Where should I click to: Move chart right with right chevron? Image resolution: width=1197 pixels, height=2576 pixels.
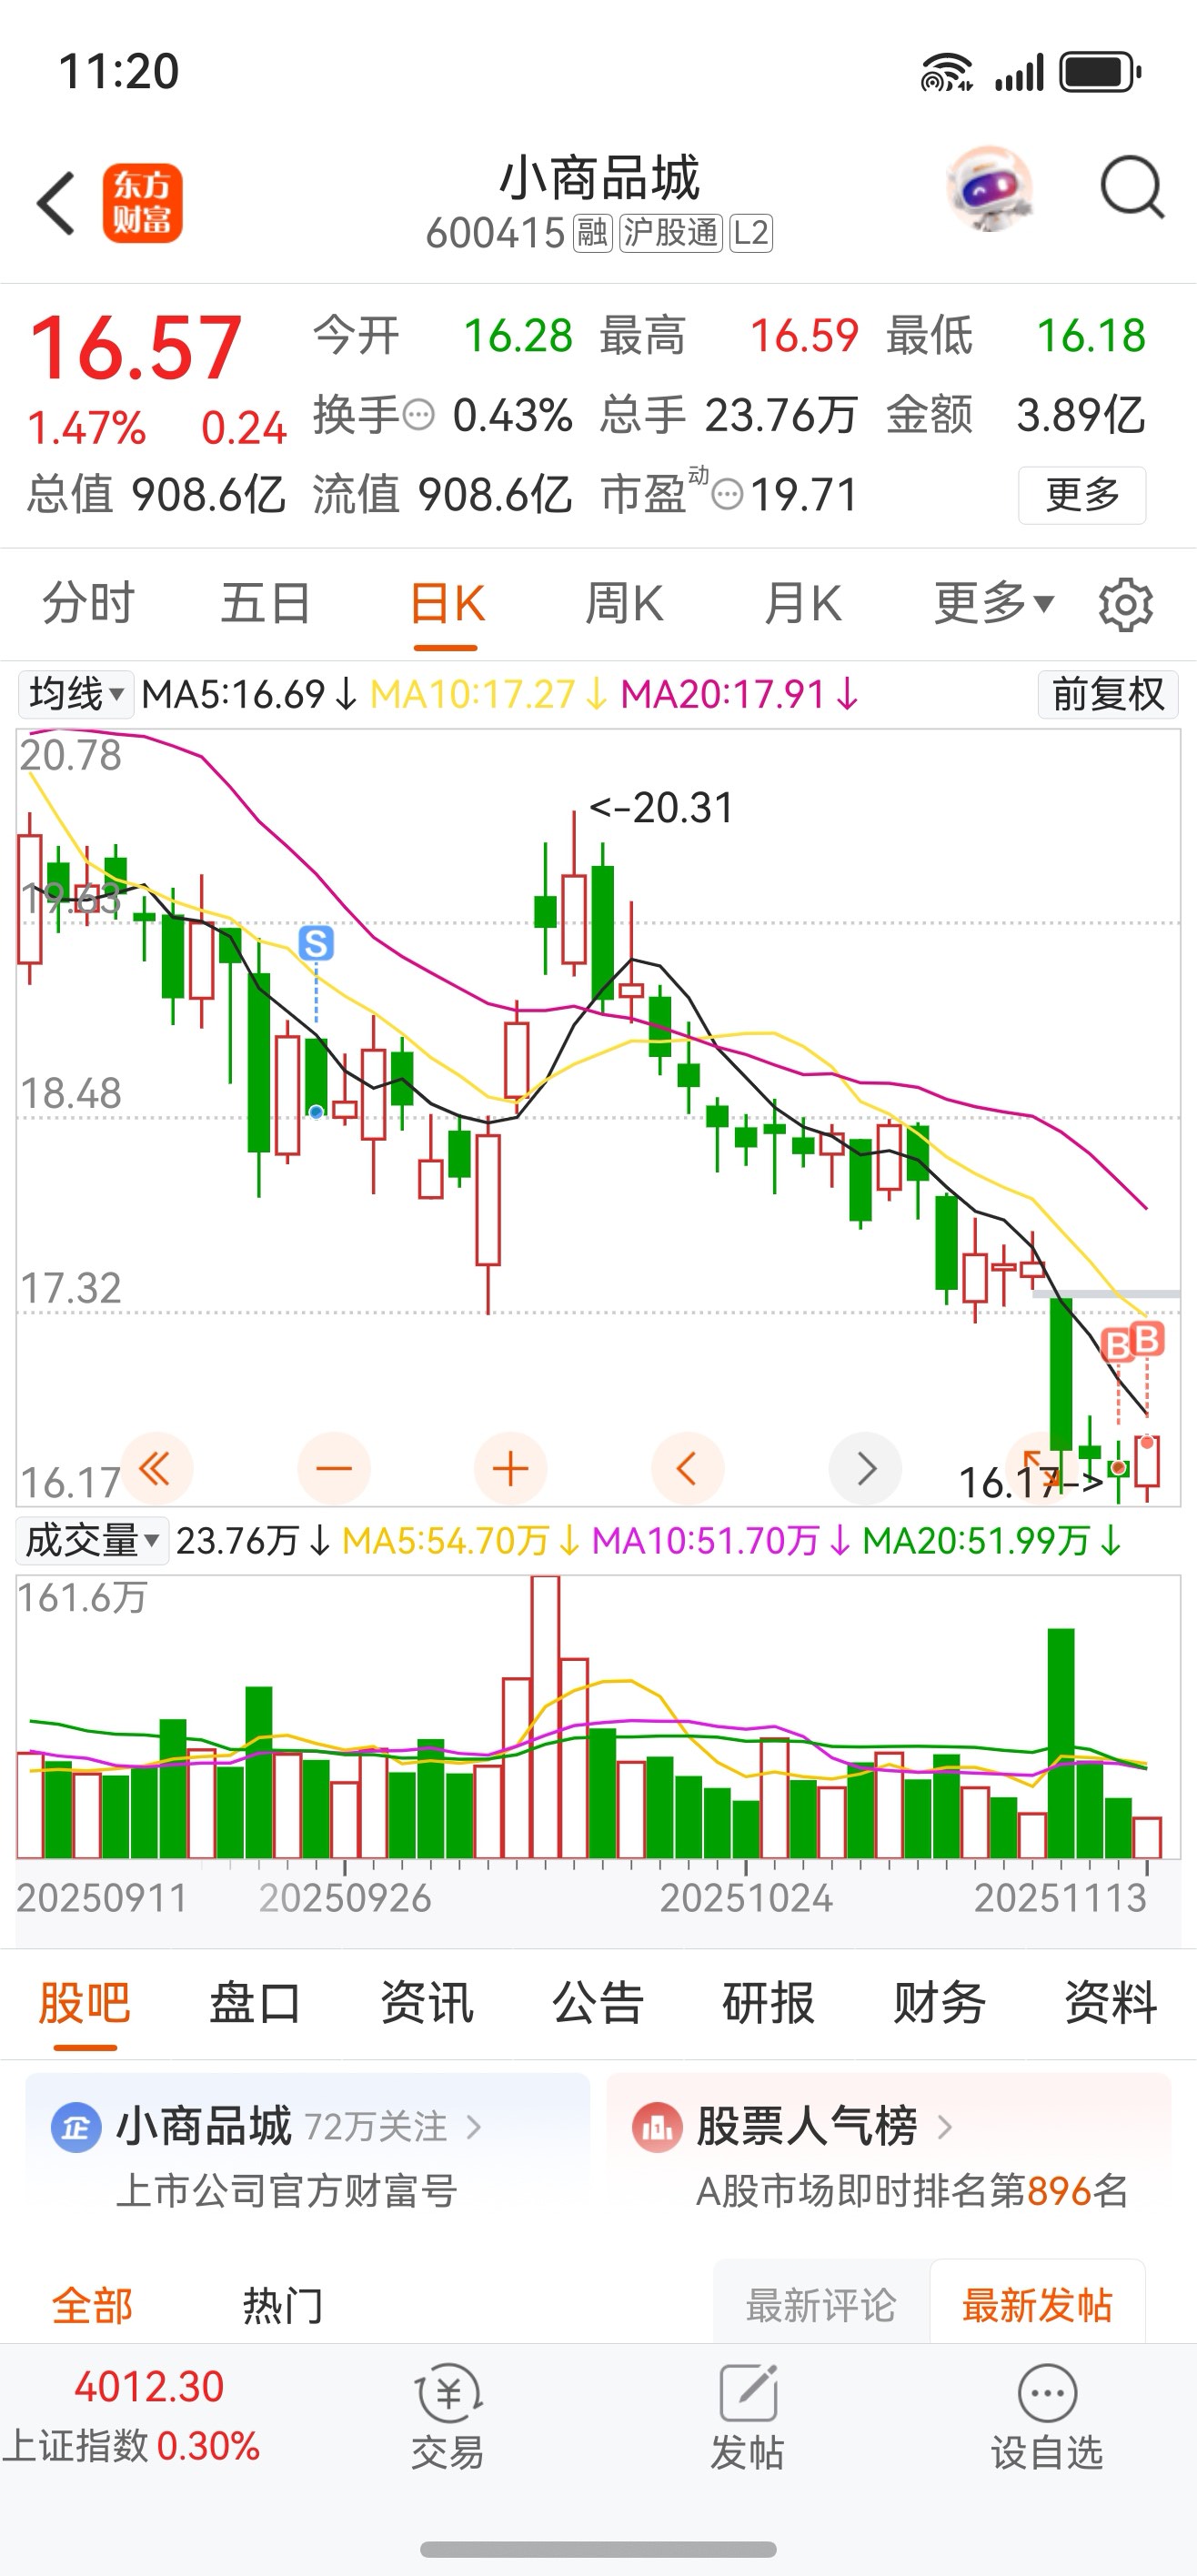[x=866, y=1469]
